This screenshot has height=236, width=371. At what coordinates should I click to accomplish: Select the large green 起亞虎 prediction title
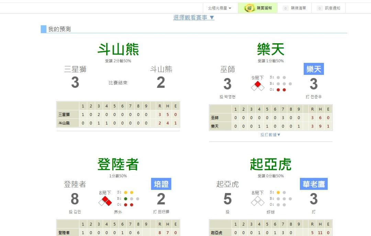[271, 164]
